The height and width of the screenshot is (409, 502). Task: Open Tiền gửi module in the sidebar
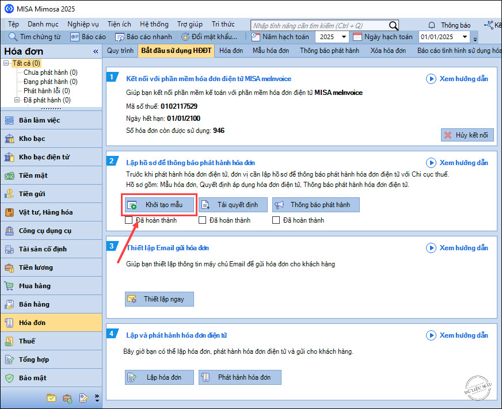pyautogui.click(x=51, y=194)
